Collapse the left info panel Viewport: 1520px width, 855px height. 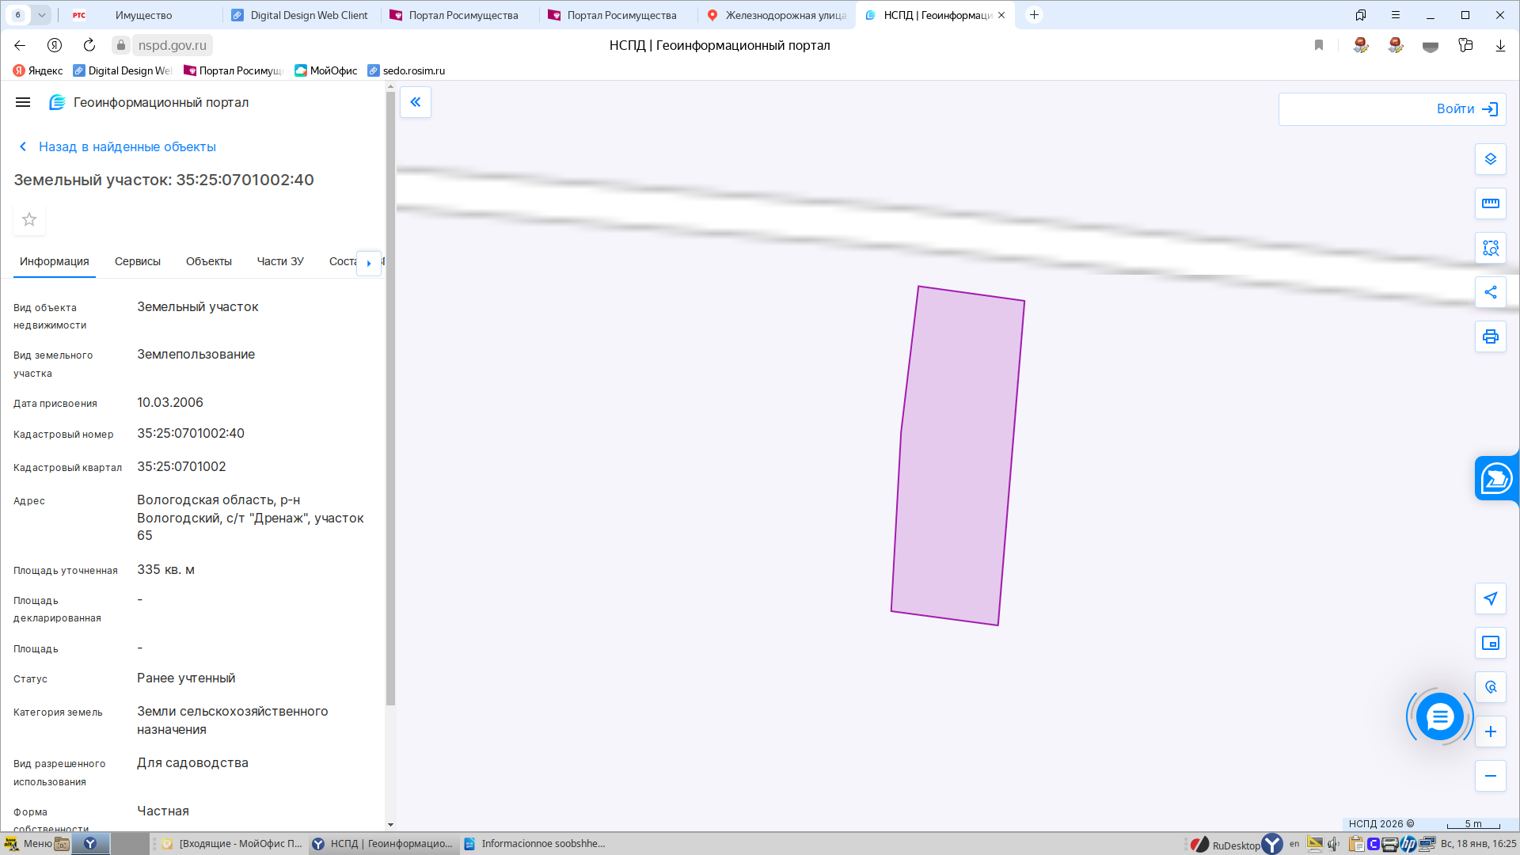click(x=416, y=102)
